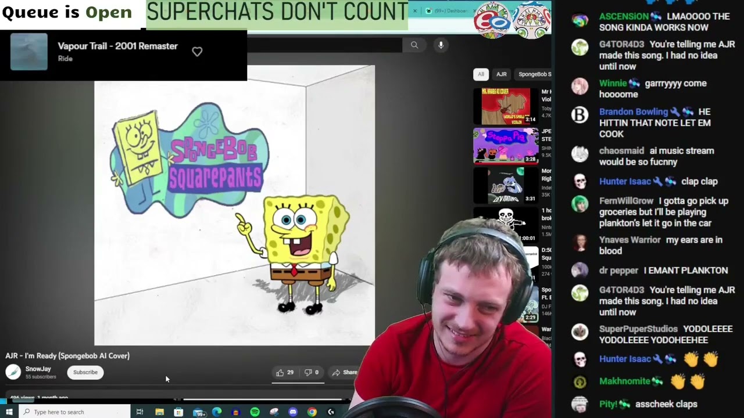Open Task View on the taskbar
744x418 pixels.
point(139,412)
